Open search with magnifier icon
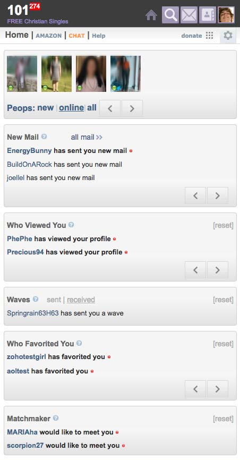This screenshot has width=240, height=460. [x=170, y=15]
